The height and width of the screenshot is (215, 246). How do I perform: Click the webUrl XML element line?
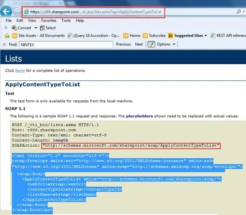[x=56, y=184]
